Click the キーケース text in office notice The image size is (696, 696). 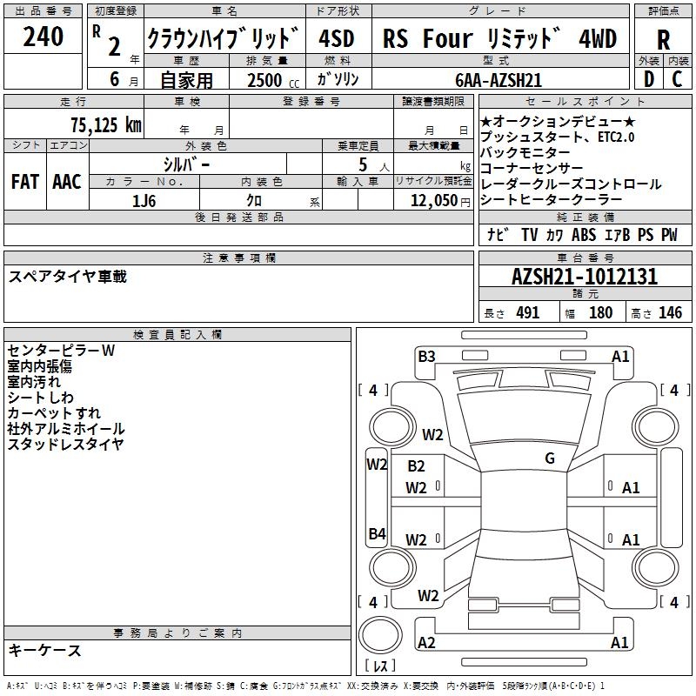point(45,650)
